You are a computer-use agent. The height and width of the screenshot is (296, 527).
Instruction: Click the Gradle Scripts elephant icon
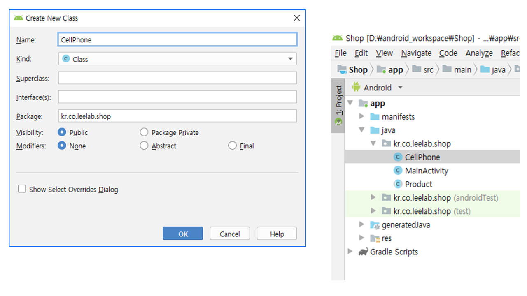click(363, 252)
